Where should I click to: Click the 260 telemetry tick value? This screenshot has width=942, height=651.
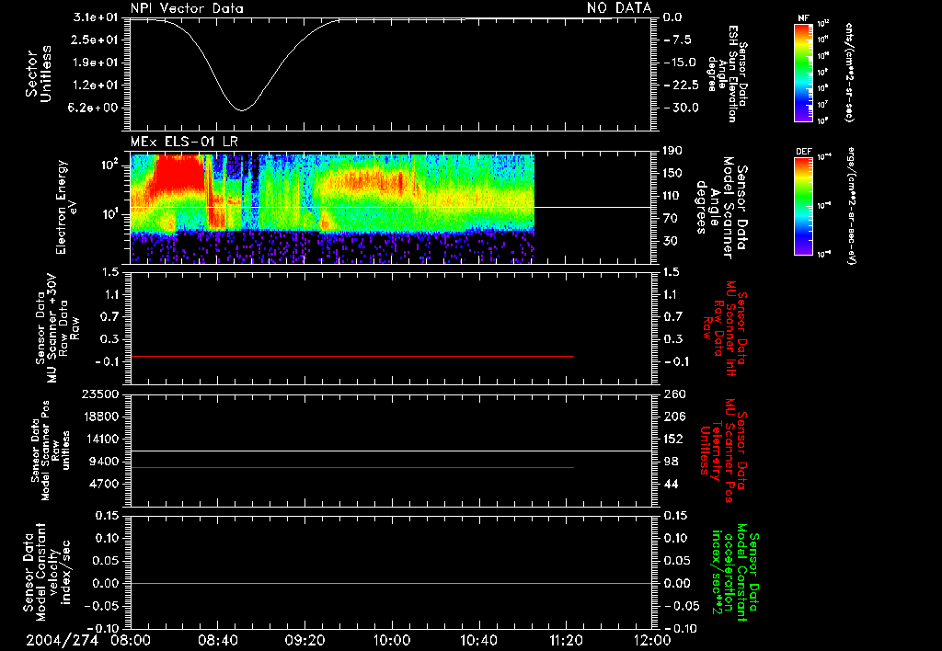click(x=673, y=394)
